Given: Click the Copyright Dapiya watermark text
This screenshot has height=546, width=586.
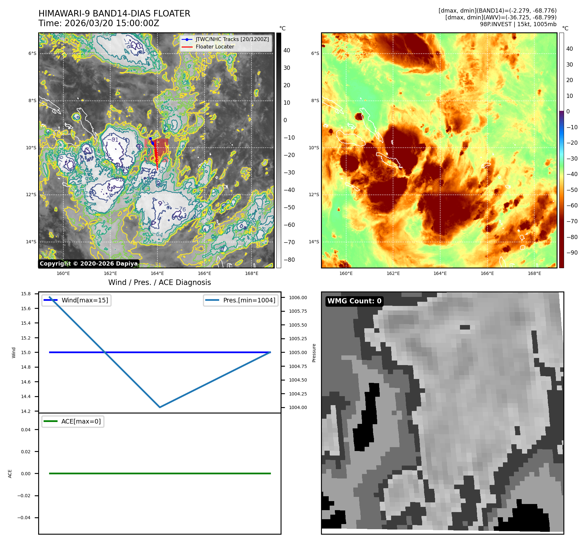Looking at the screenshot, I should pos(89,264).
